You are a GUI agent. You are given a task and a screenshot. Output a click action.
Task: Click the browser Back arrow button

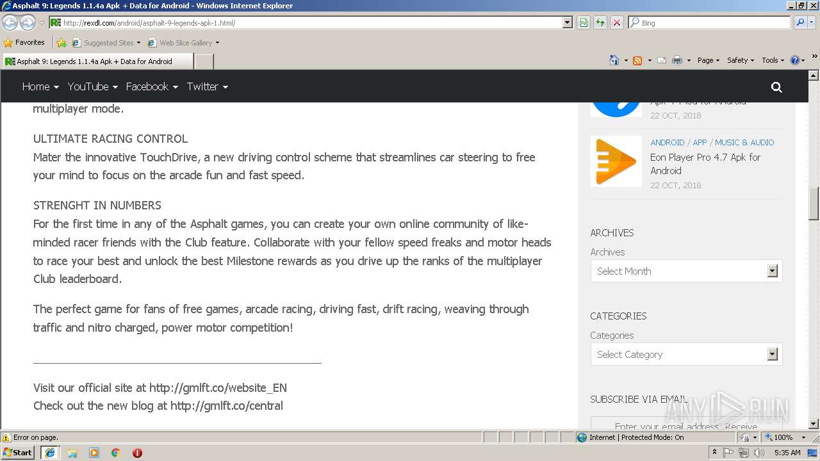click(10, 23)
